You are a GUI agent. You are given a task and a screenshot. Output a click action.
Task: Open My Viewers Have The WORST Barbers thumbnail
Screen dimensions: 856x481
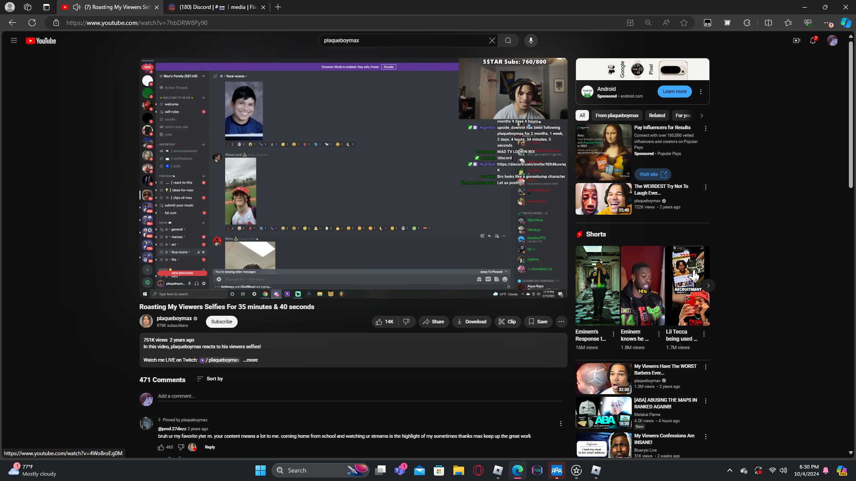(x=604, y=379)
